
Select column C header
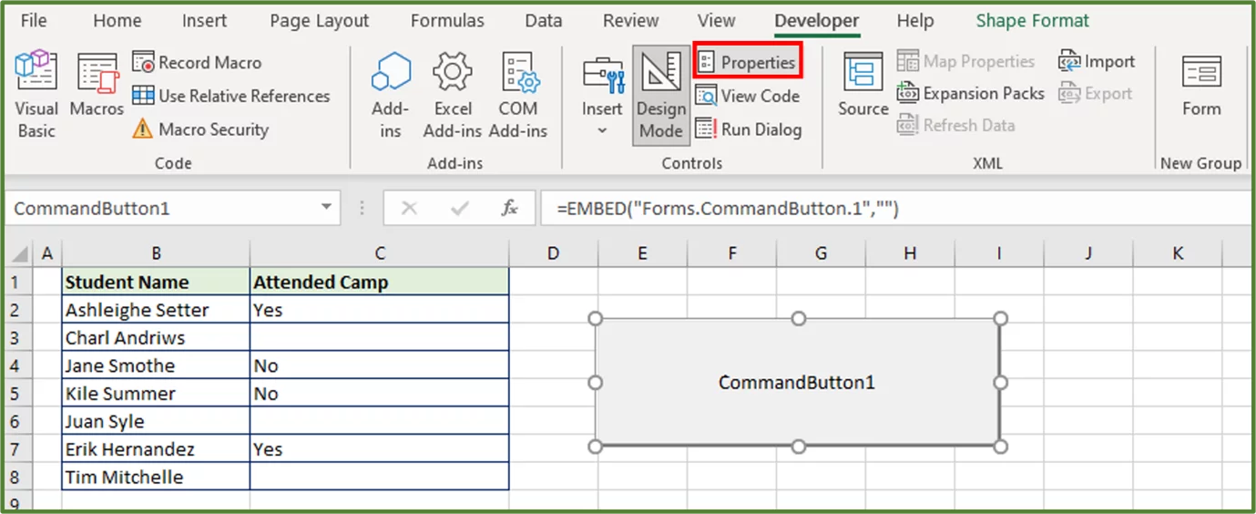(x=380, y=253)
